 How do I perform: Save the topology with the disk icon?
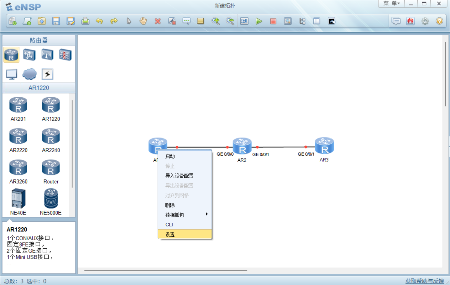[56, 21]
